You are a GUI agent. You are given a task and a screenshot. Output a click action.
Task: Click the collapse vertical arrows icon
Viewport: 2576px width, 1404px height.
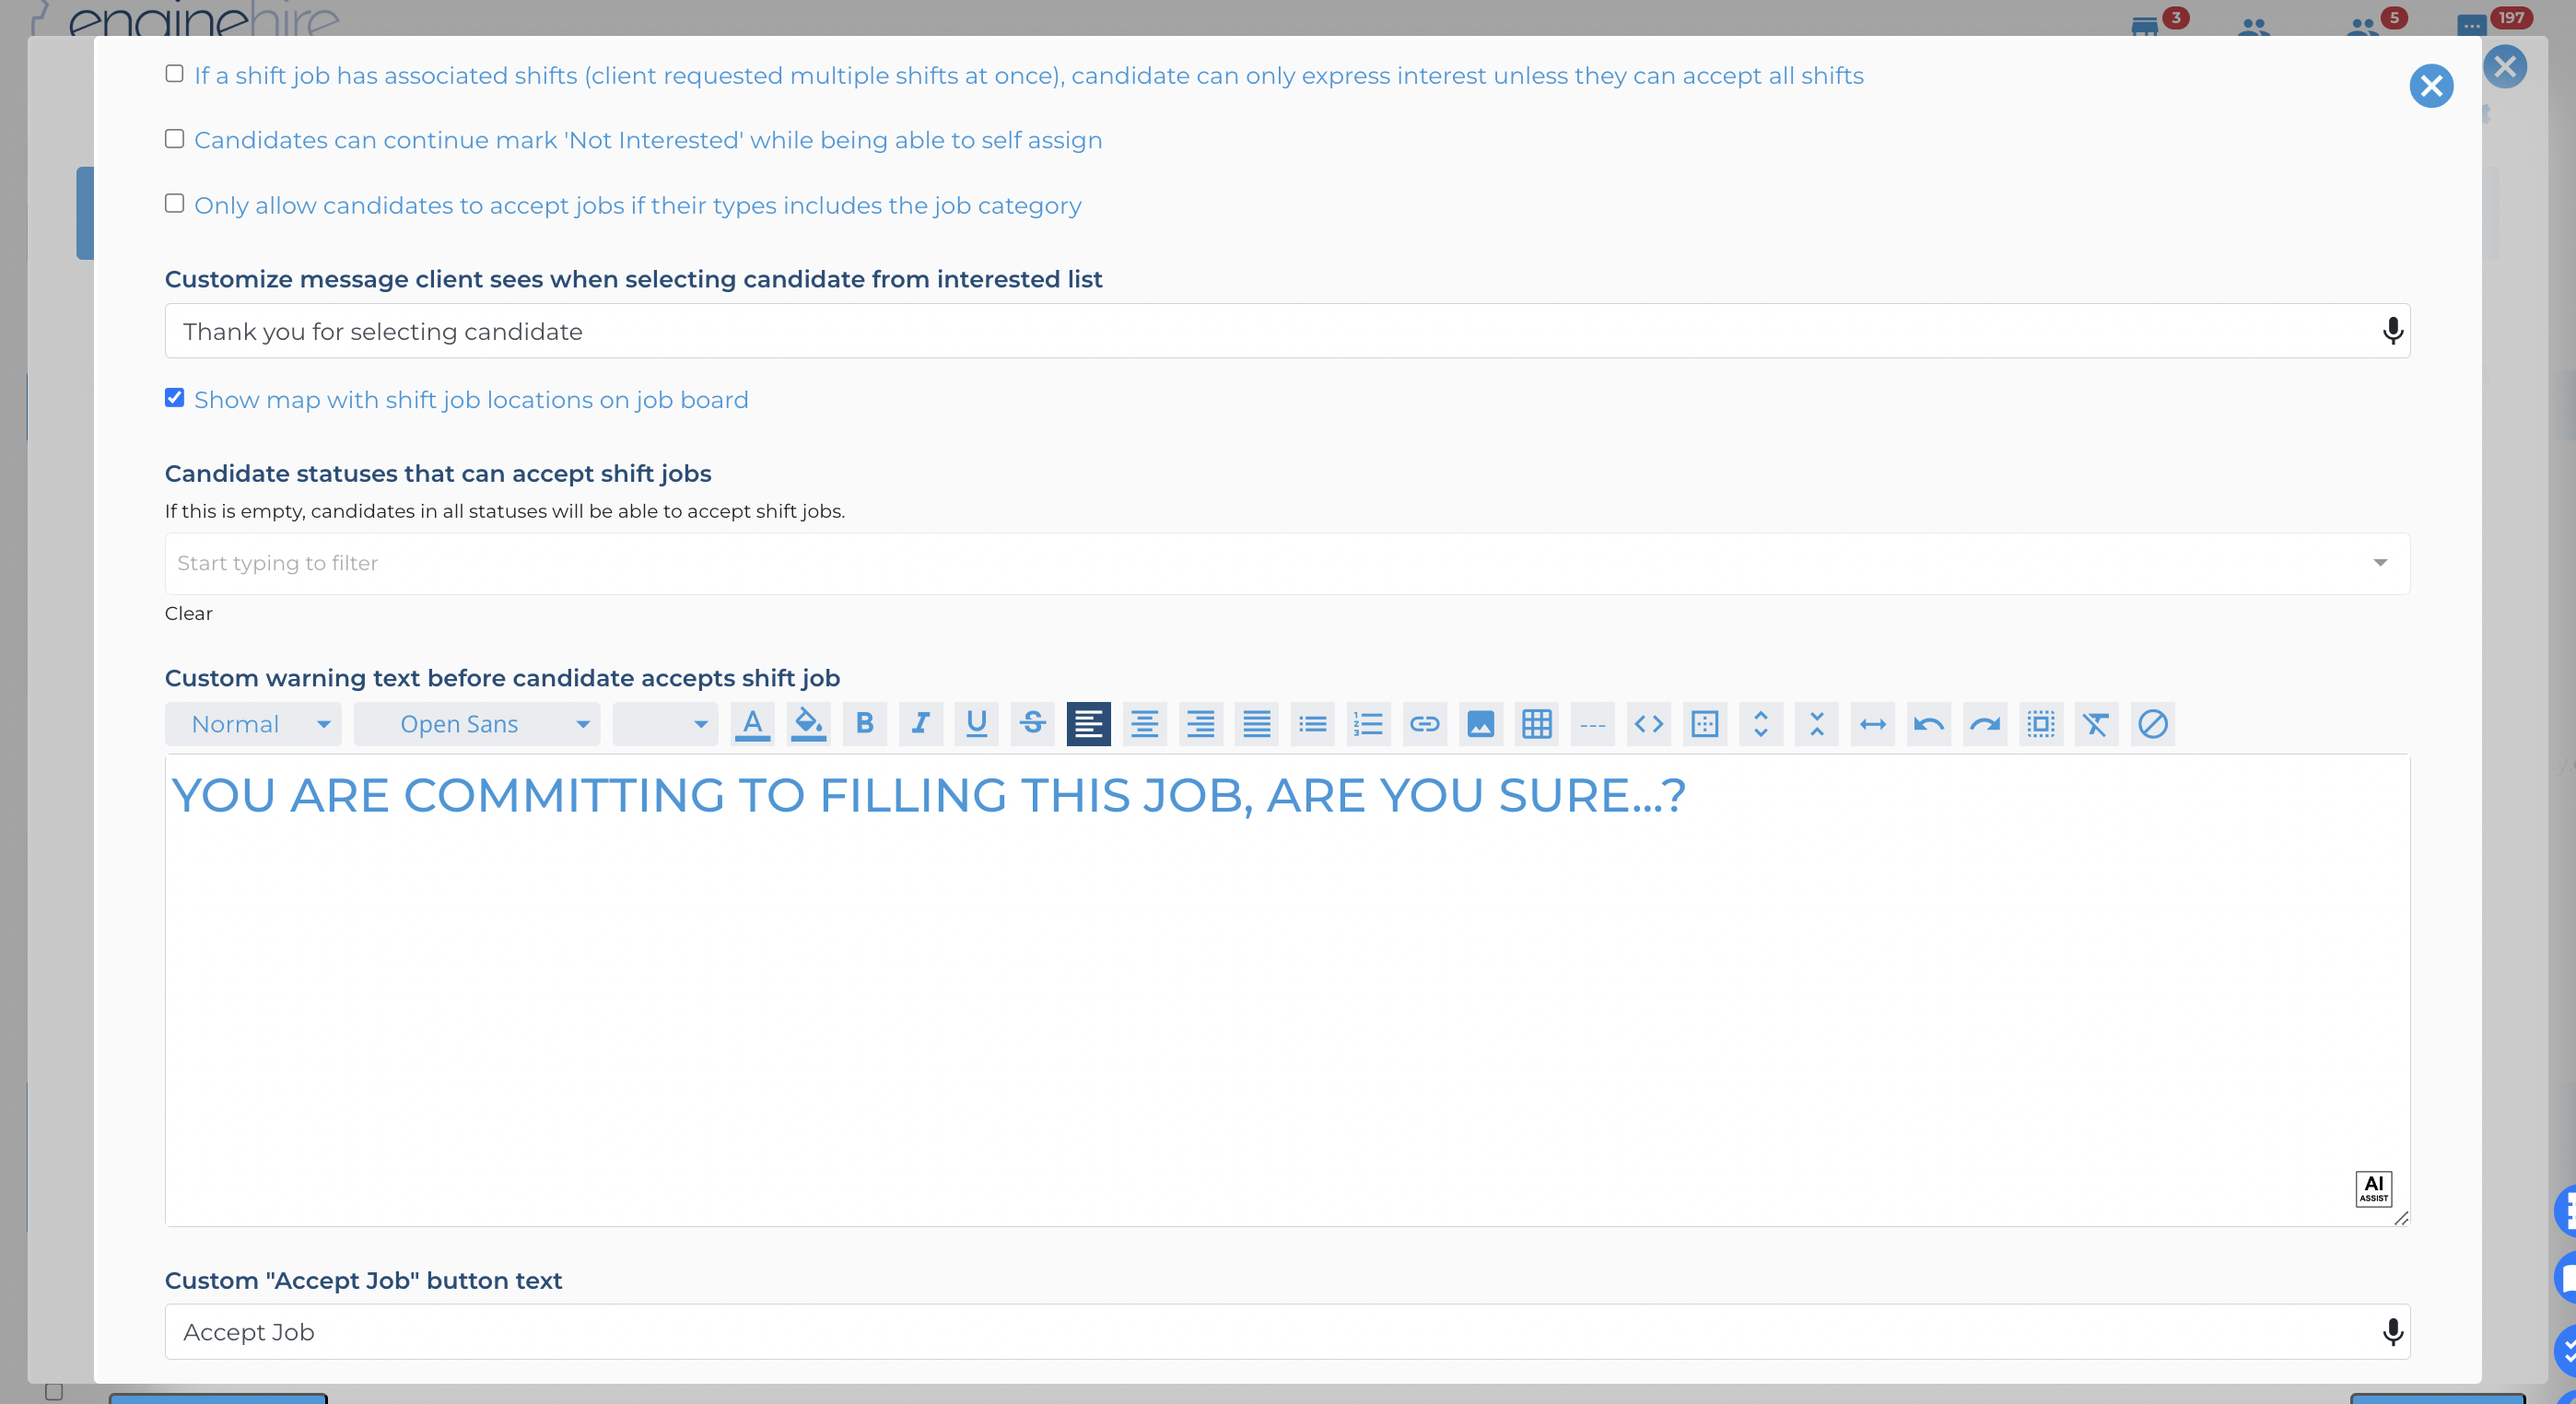coord(1816,723)
